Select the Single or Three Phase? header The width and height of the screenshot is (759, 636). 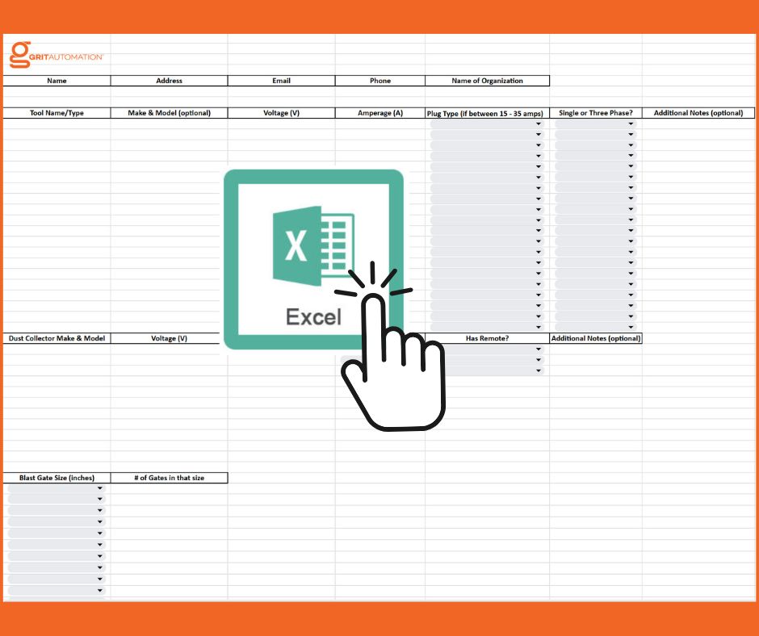point(596,113)
